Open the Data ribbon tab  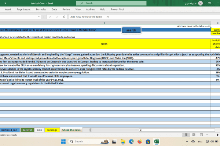54,9
